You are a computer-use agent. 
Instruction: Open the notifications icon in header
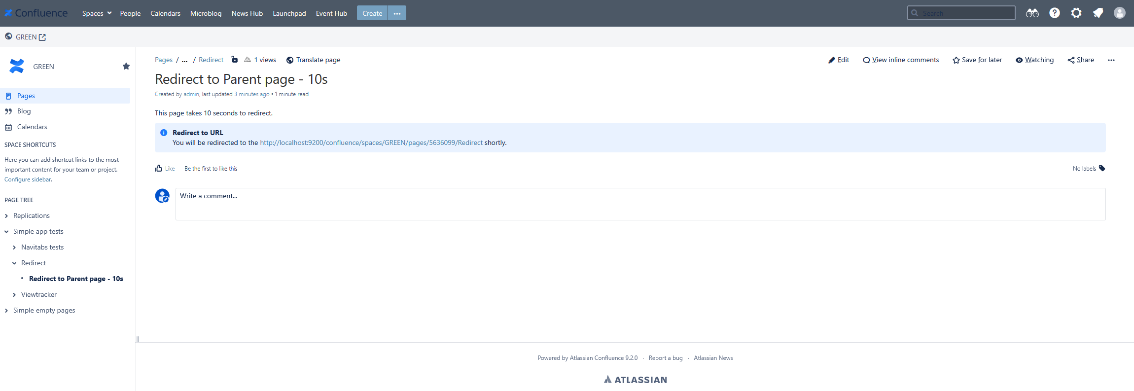[1098, 13]
